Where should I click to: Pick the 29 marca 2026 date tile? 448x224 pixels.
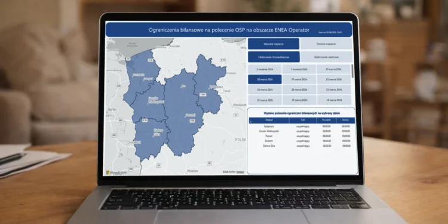point(333,69)
